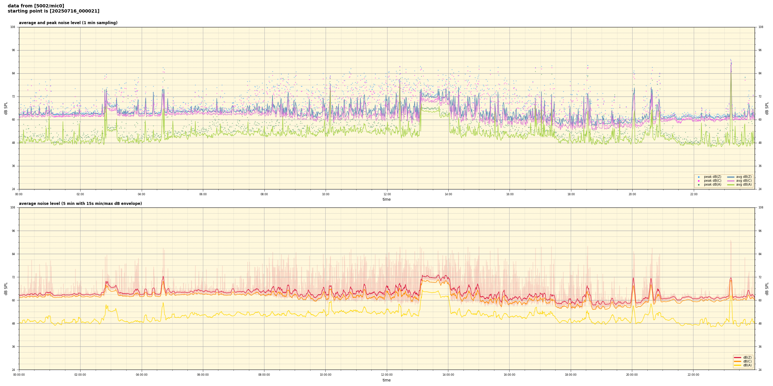Screen dimensions: 773x386
Task: Click the 'average noise level (5 min' chart title
Action: point(80,204)
